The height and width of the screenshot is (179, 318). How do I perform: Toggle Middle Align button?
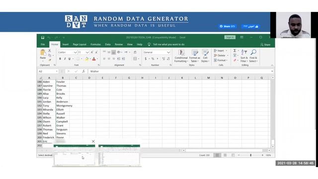pos(109,52)
